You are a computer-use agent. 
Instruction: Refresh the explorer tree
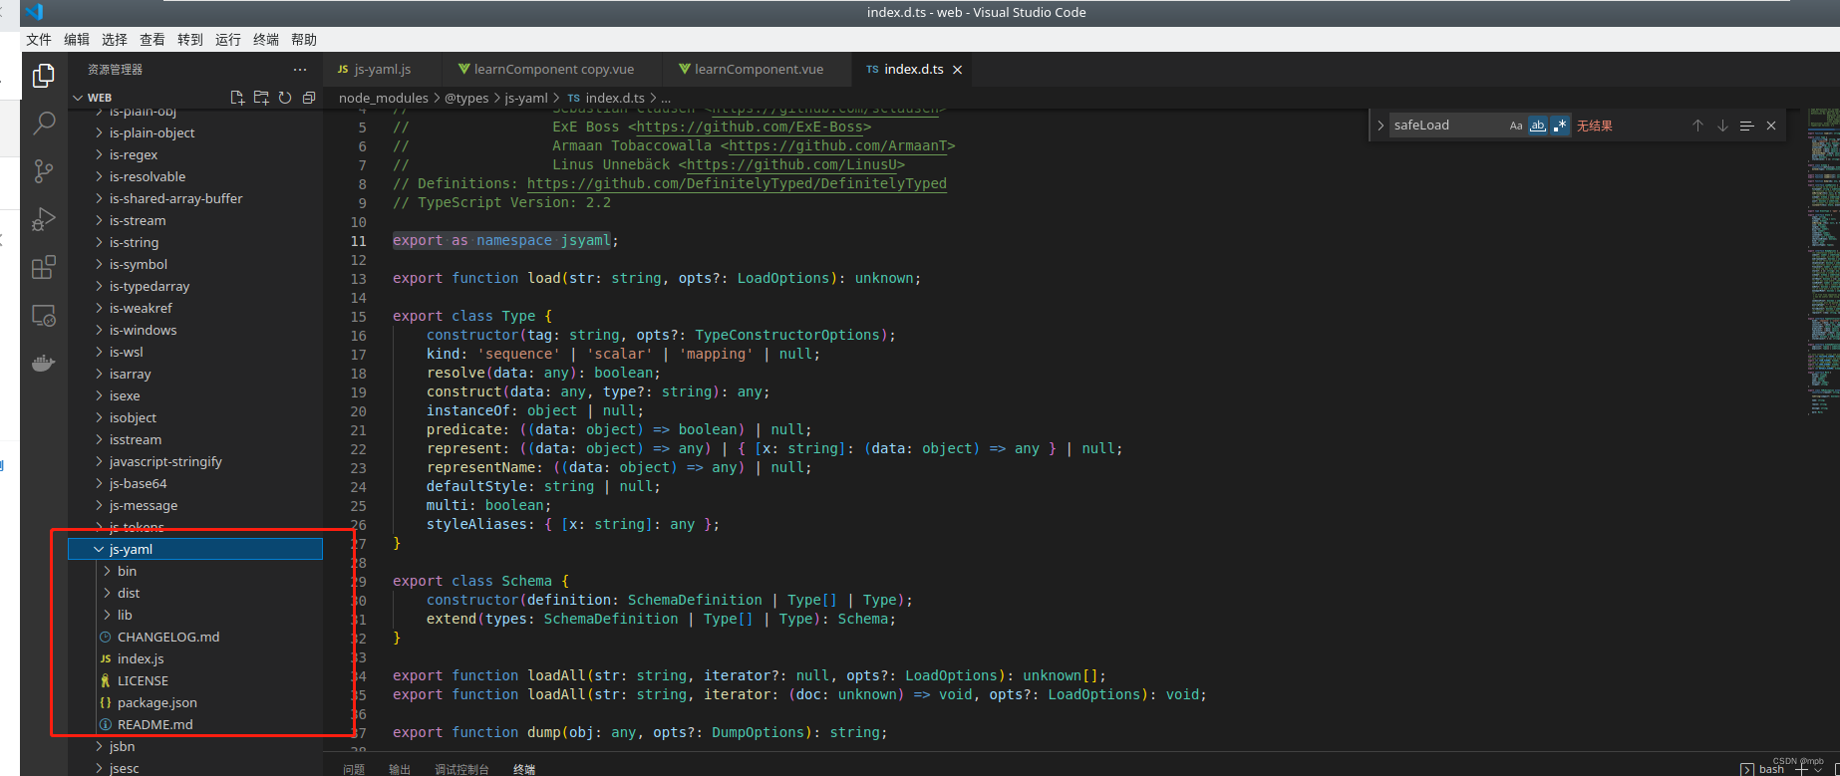[x=285, y=98]
